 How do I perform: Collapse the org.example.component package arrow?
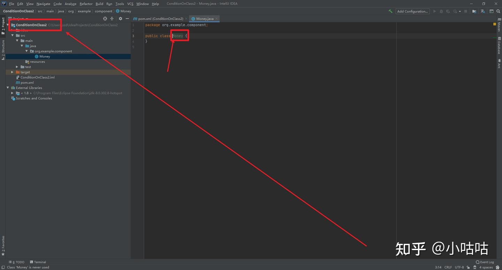tap(26, 51)
